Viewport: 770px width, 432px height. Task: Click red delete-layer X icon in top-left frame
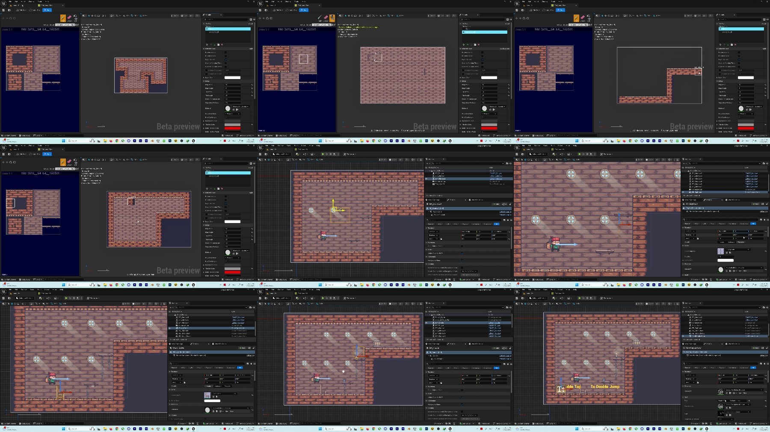pyautogui.click(x=222, y=44)
